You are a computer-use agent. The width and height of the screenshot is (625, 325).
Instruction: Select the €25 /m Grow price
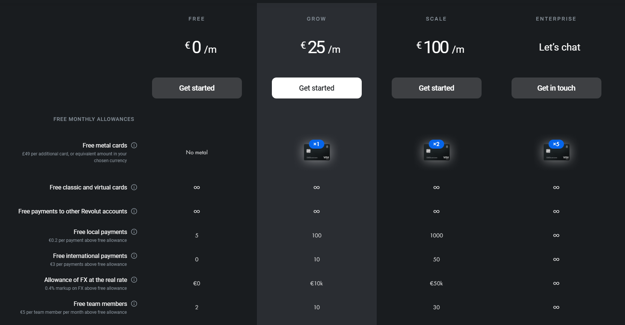coord(320,48)
